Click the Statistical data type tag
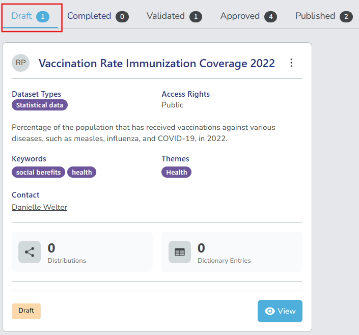Screen dimensions: 359x335 coord(40,105)
